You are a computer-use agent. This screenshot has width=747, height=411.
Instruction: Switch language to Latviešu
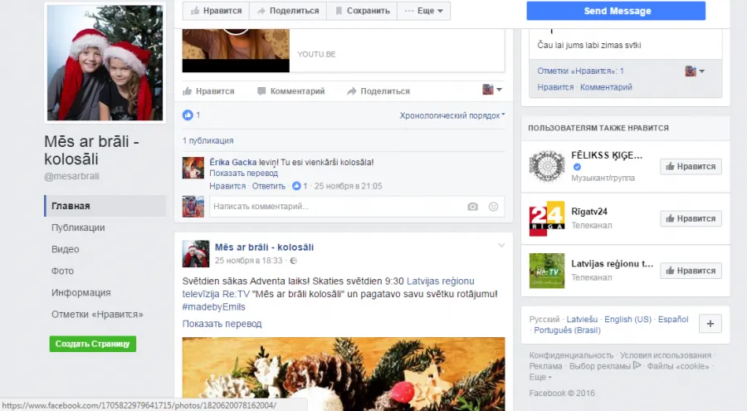582,319
